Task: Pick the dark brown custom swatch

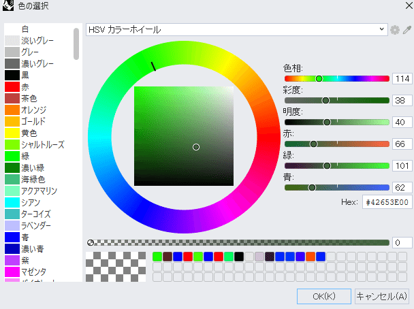Action: tap(168, 257)
